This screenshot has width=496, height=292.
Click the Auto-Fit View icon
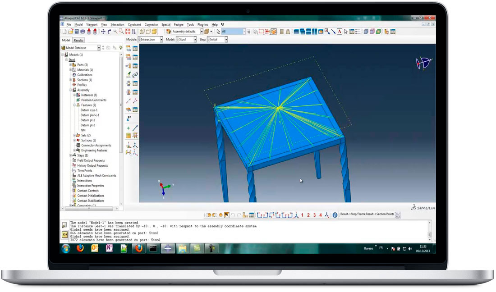128,32
